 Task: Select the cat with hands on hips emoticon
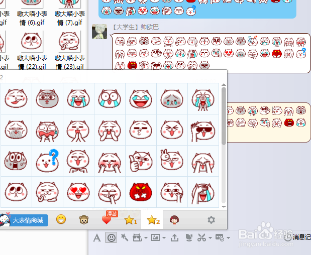[x=78, y=161]
